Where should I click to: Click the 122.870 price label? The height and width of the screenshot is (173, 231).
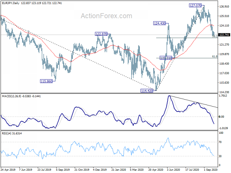(x=101, y=34)
